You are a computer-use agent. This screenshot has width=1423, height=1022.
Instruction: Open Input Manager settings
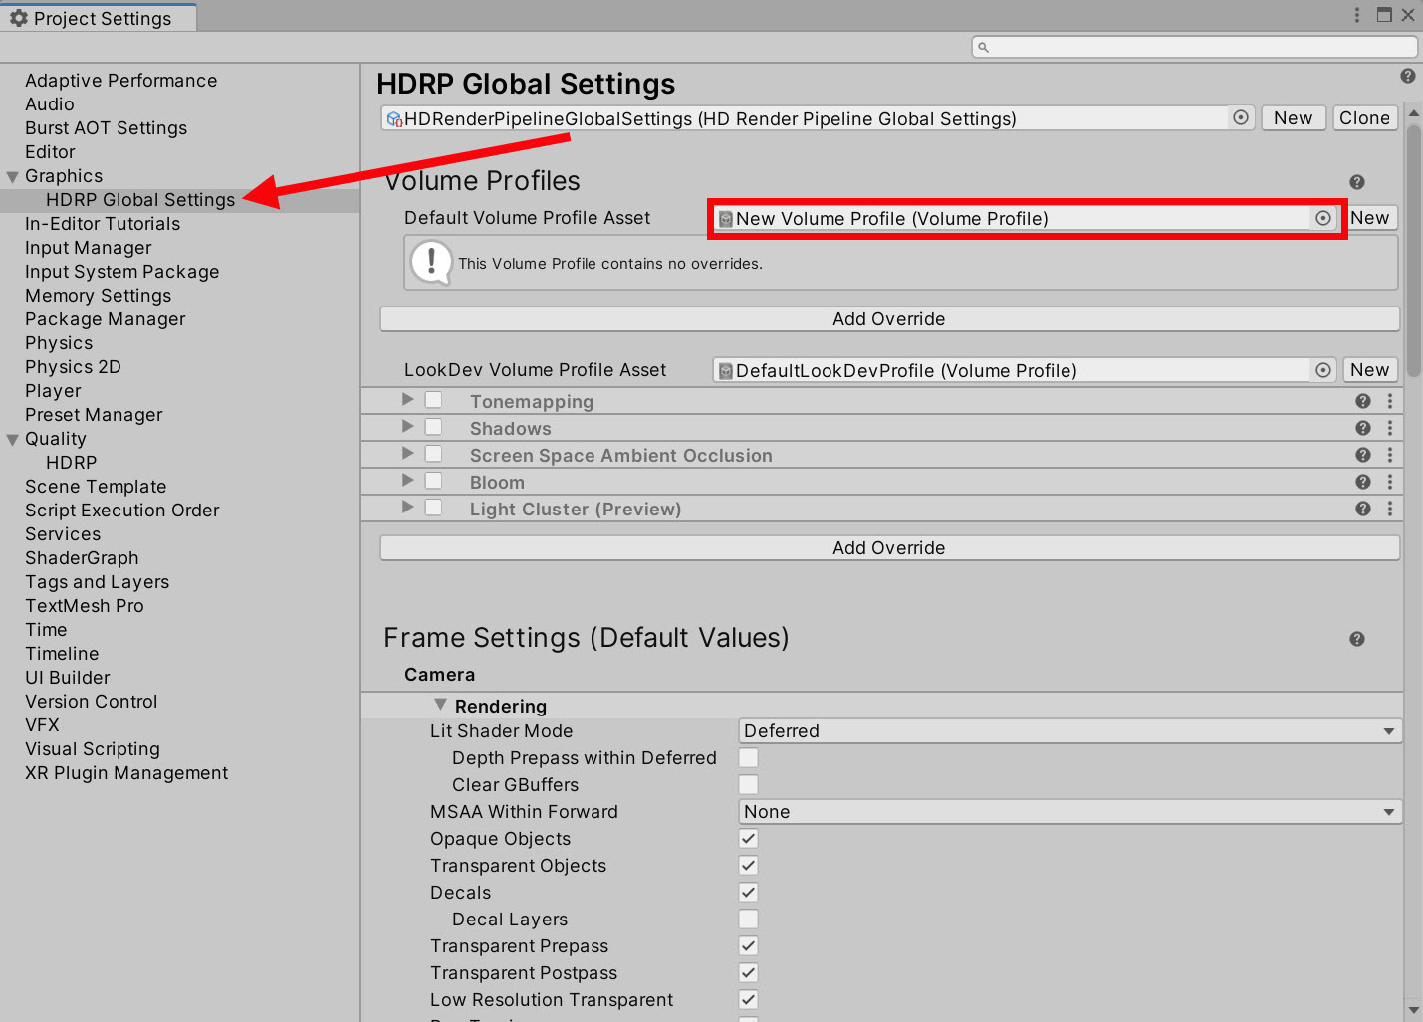(89, 248)
